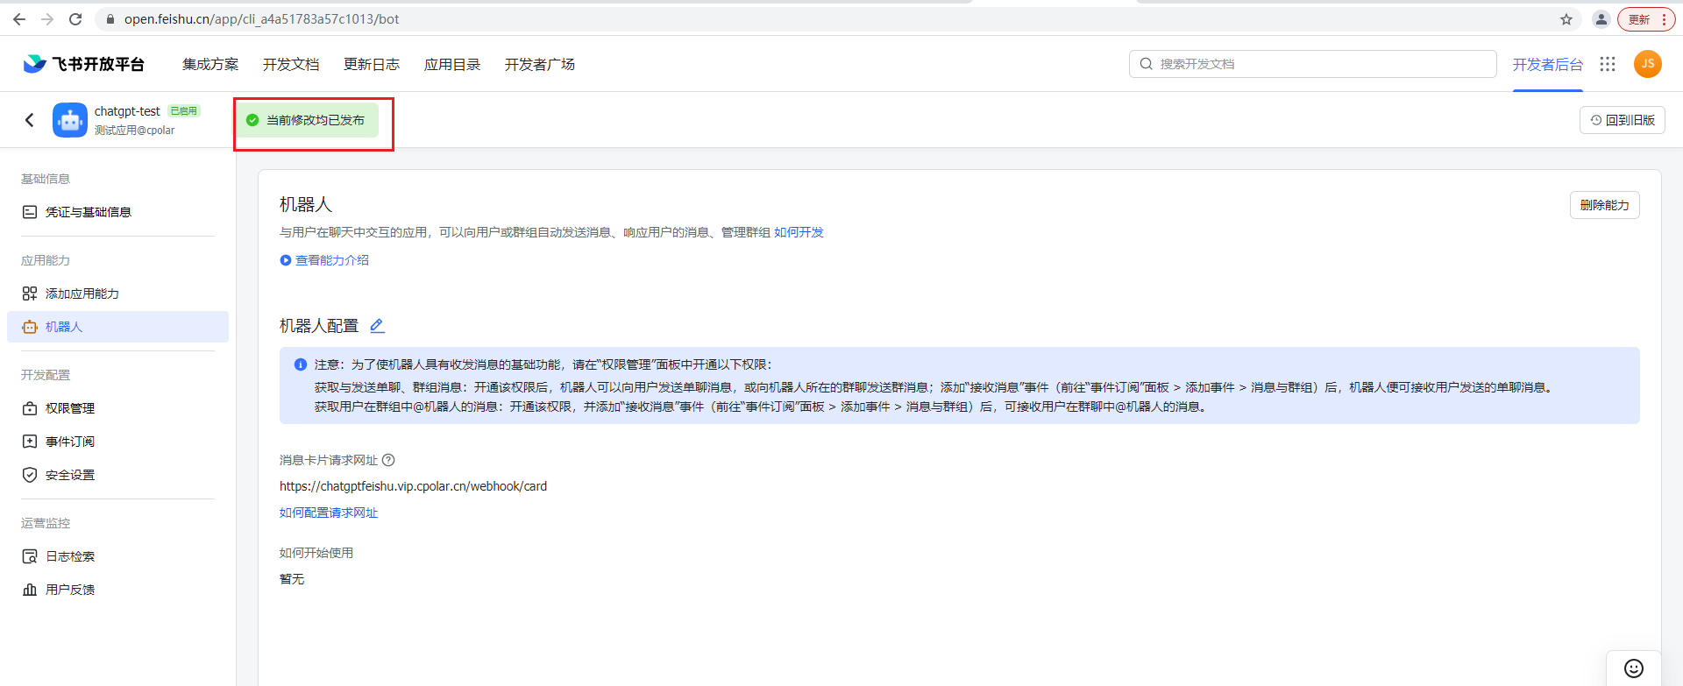Click the webhook card URL text

(413, 486)
